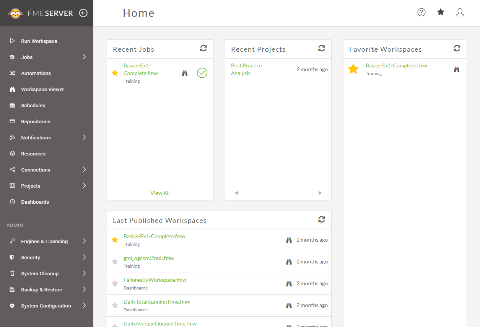
Task: Open FailuresByWorkspace.fmw workspace link
Action: 155,280
